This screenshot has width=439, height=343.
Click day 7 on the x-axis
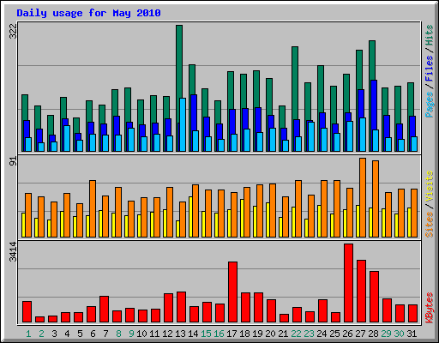point(105,334)
